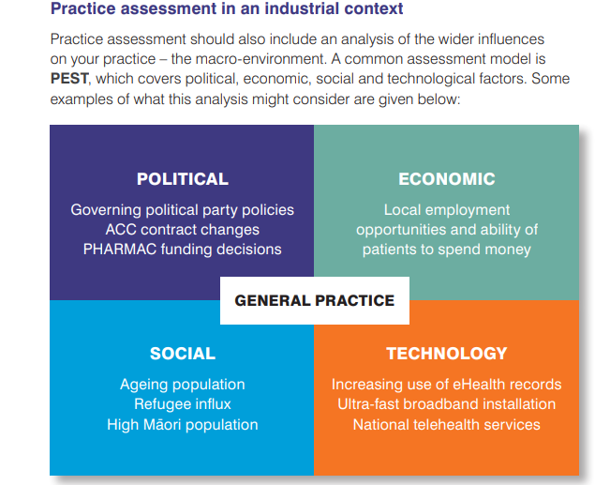Select "High Māori population" text
This screenshot has height=485, width=595.
[182, 424]
